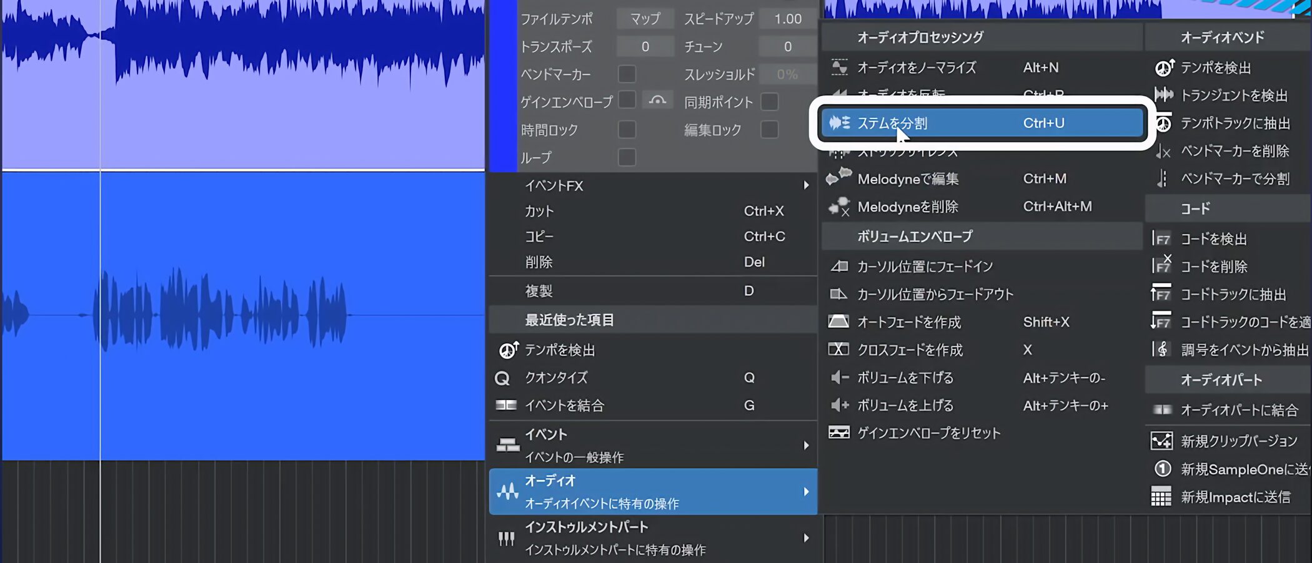Click the トランジェントを検出 icon

(1163, 95)
